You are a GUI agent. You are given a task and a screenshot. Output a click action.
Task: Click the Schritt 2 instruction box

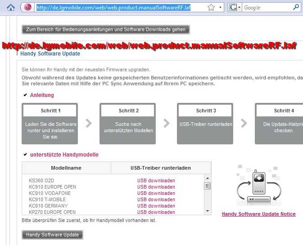[127, 124]
